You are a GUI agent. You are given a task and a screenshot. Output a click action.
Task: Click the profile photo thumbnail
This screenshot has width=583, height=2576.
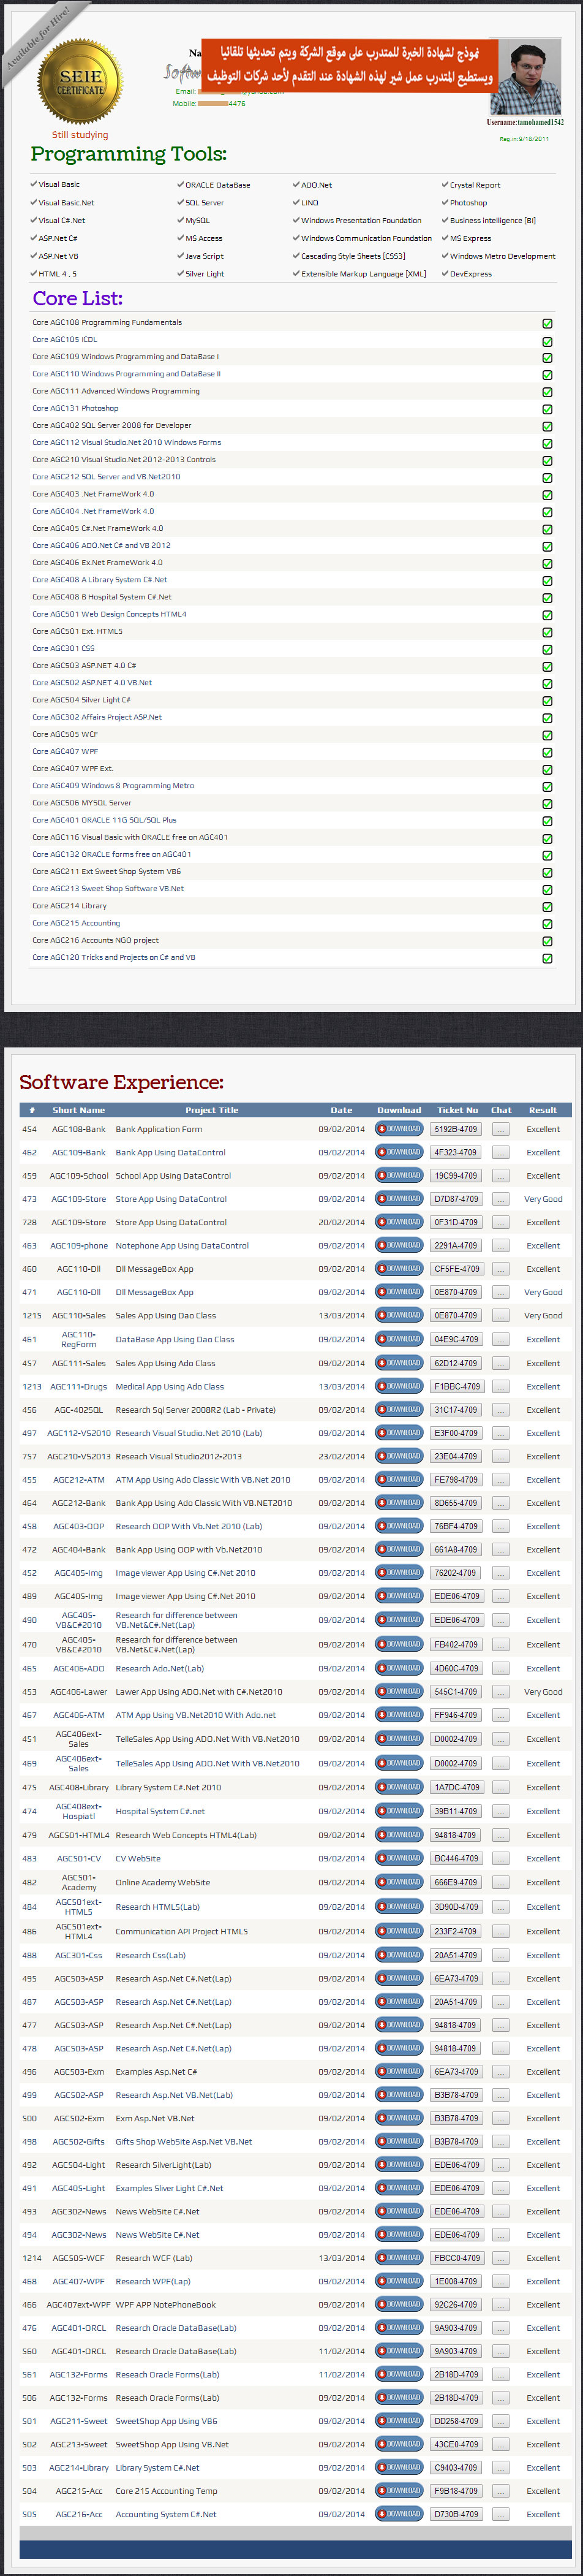click(527, 79)
